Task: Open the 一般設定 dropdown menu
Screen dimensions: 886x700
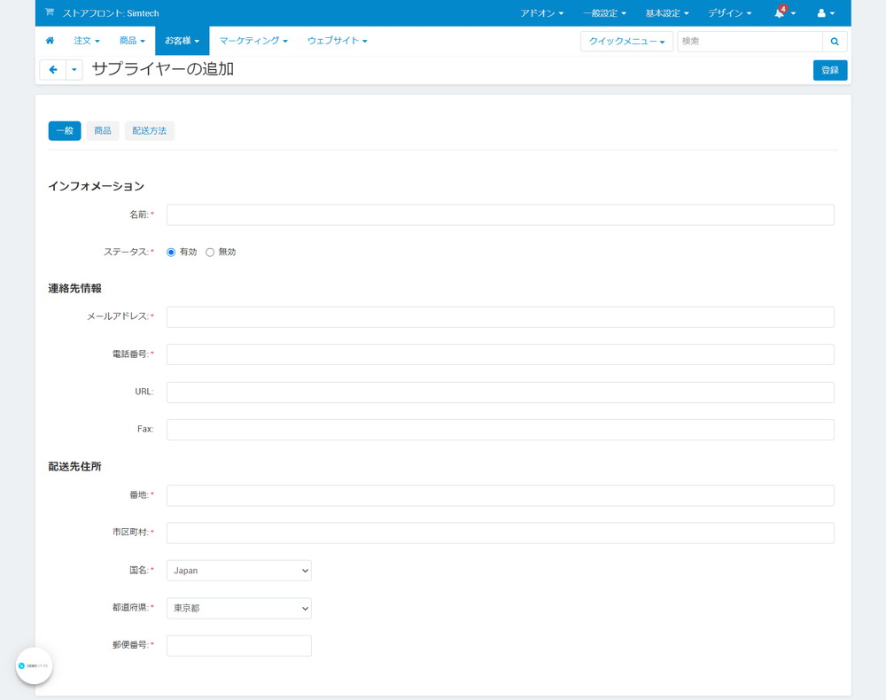Action: tap(604, 13)
